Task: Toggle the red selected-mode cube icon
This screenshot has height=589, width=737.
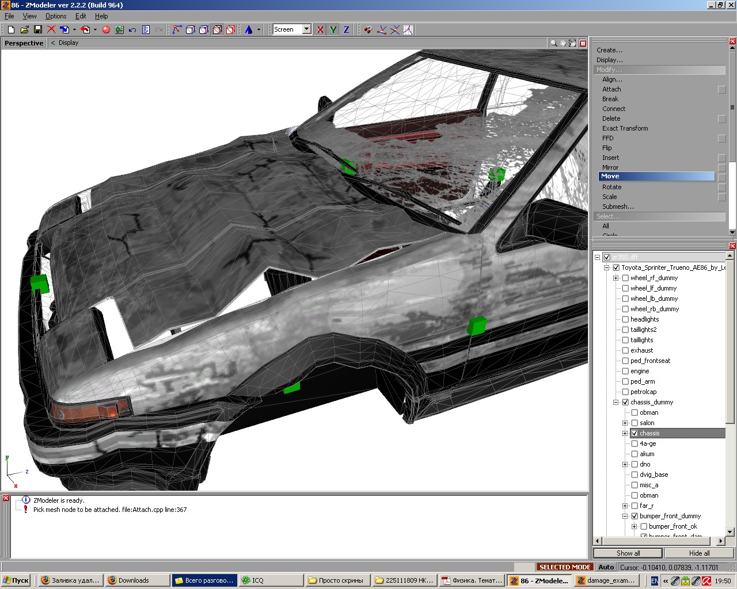Action: [230, 29]
